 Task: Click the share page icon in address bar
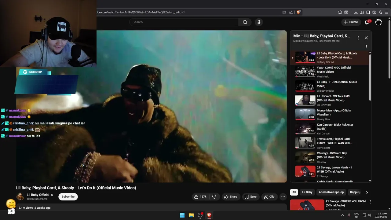click(291, 12)
